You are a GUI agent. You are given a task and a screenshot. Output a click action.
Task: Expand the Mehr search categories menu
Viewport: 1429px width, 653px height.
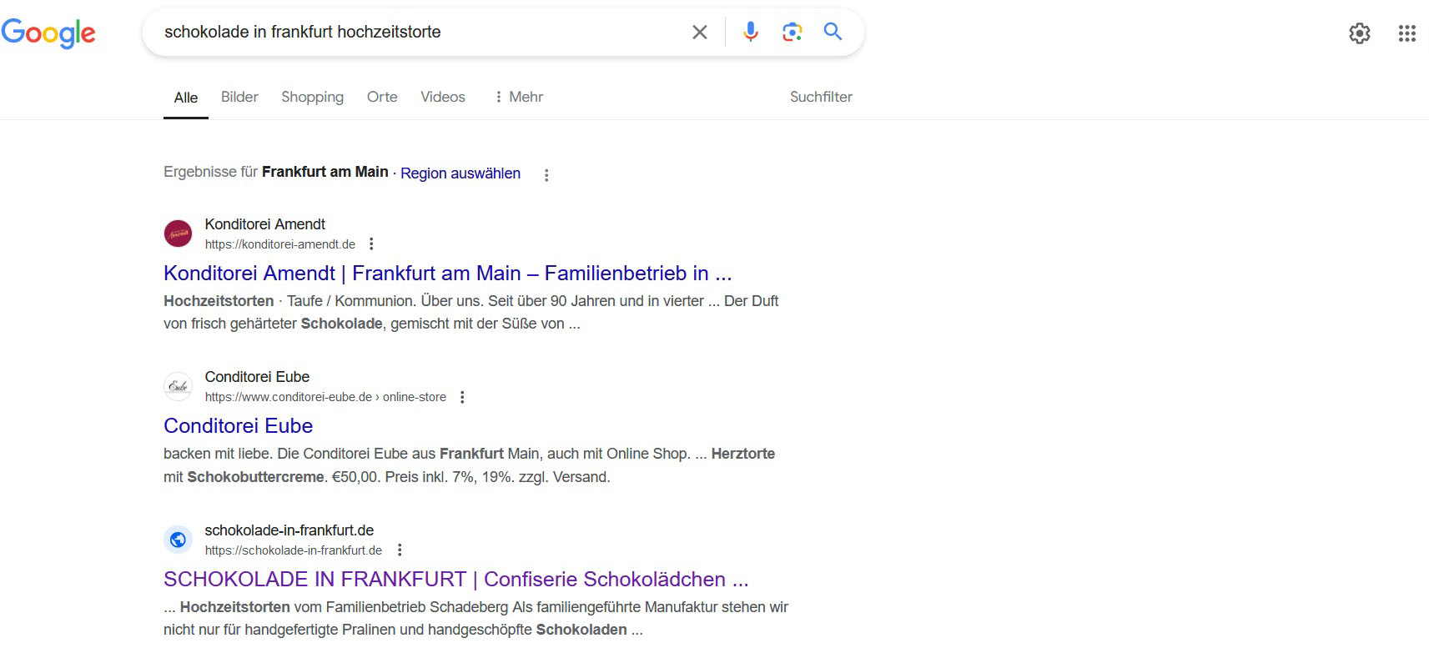pyautogui.click(x=518, y=97)
